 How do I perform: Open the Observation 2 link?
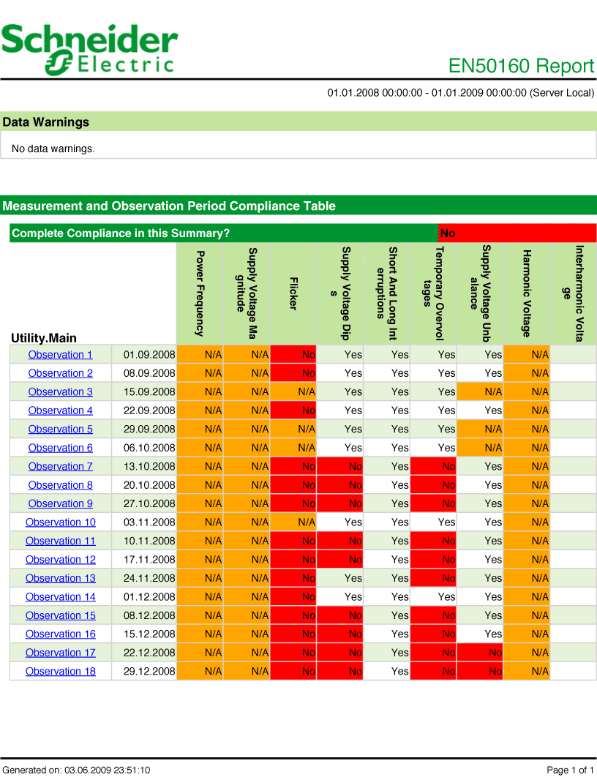[x=60, y=373]
